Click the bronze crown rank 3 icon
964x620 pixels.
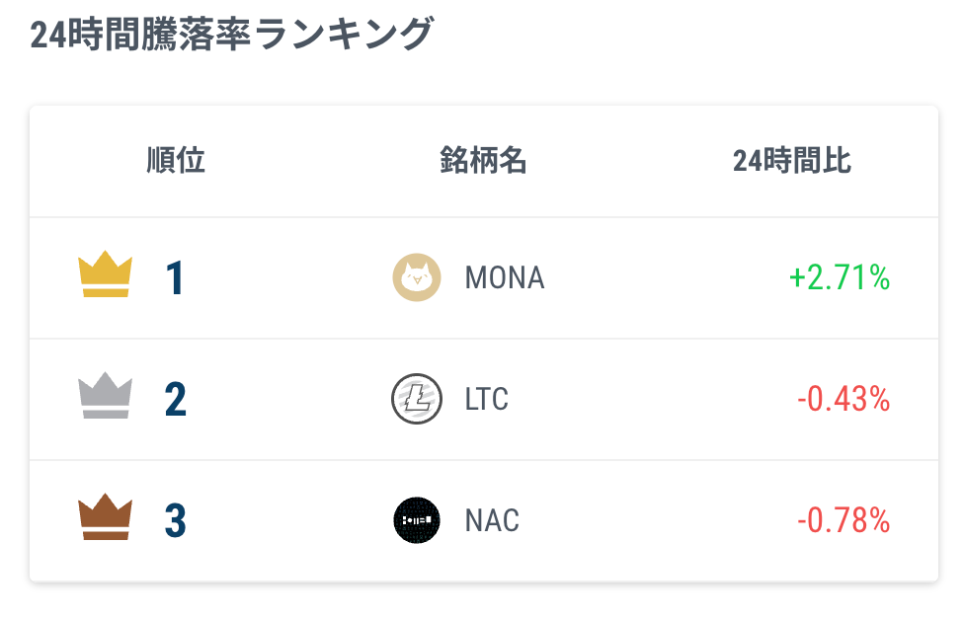pos(105,517)
